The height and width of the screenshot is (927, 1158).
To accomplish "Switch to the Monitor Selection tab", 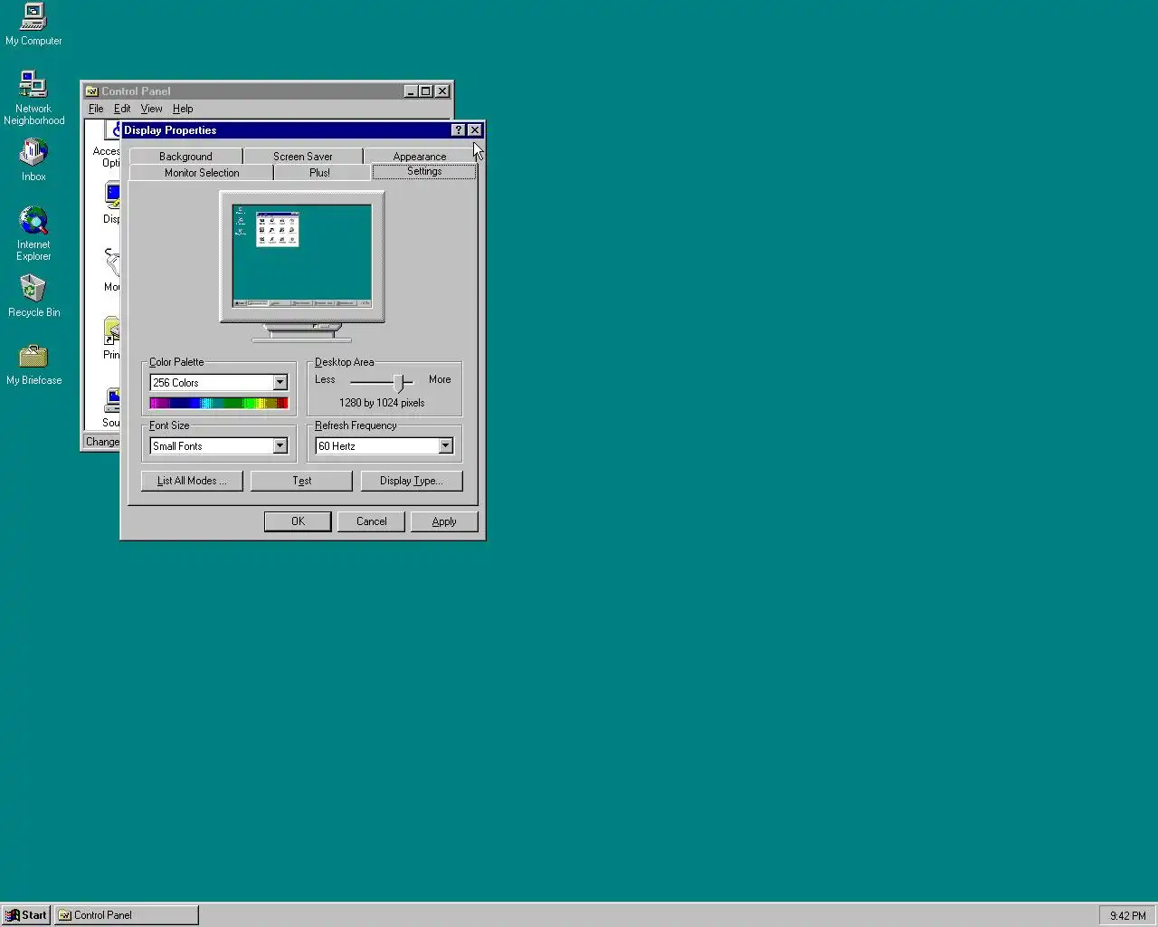I will click(x=202, y=173).
